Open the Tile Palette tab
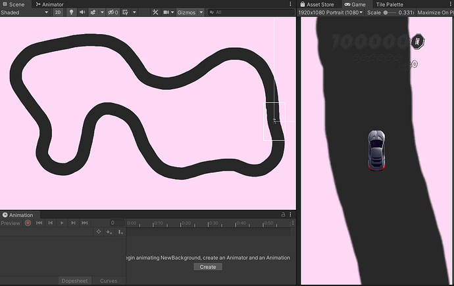Screen dimensions: 454x286 390,5
